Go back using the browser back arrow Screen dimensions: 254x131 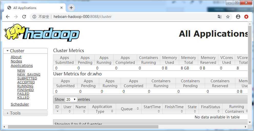pos(8,17)
